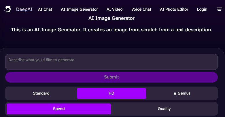225x117 pixels.
Task: Select AI Image Generator in navigation bar
Action: click(x=79, y=9)
